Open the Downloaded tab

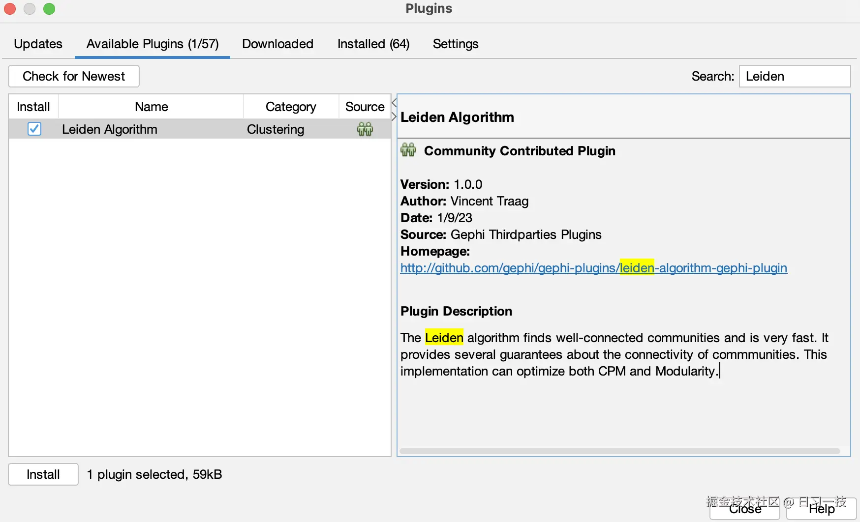[277, 44]
